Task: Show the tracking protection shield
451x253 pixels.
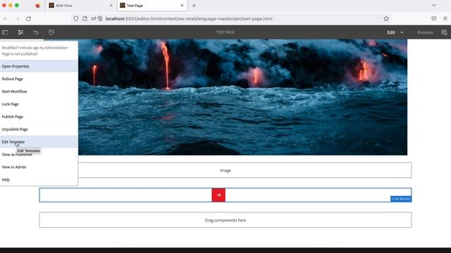Action: 76,19
